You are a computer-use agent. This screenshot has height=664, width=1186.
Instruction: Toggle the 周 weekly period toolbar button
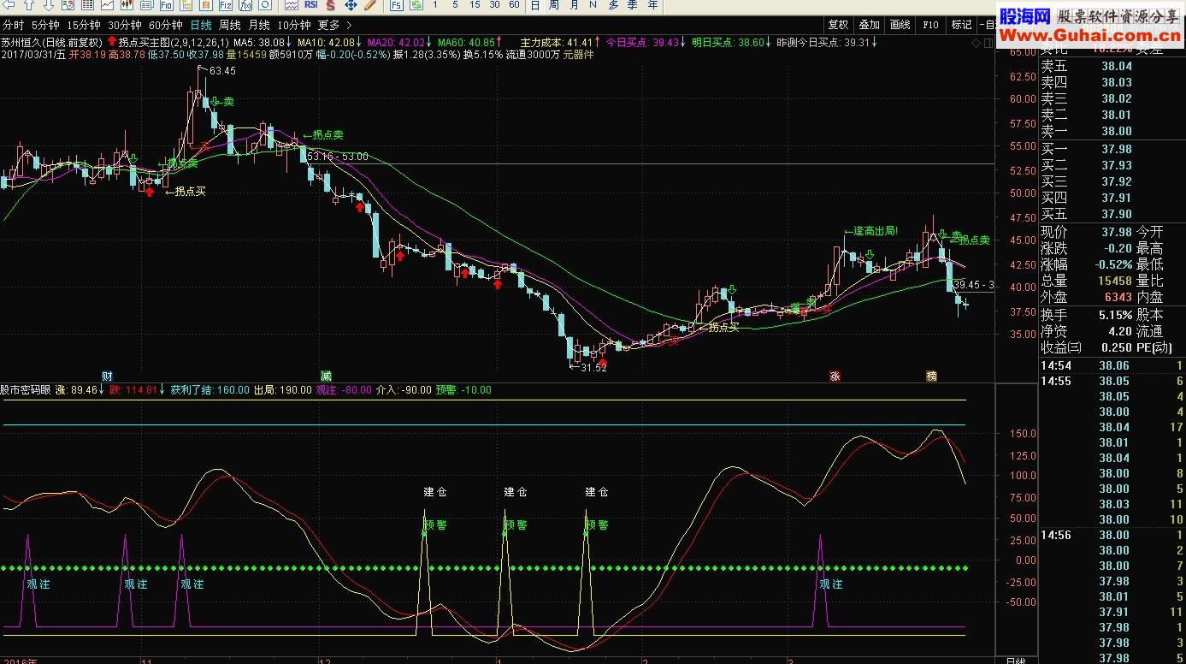click(554, 5)
